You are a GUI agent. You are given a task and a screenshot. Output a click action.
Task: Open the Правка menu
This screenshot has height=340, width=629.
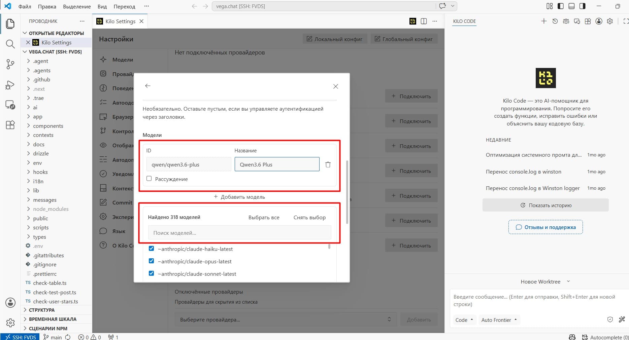47,6
